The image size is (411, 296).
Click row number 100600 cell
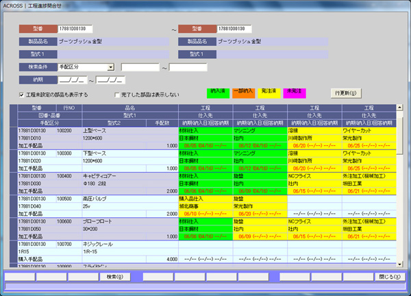point(69,221)
